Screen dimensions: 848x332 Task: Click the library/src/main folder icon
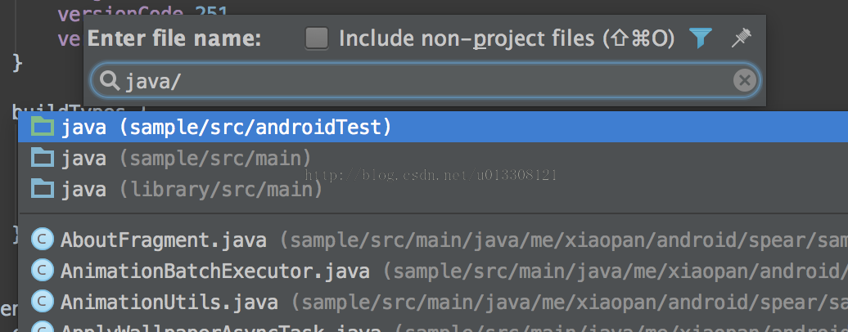(x=41, y=190)
